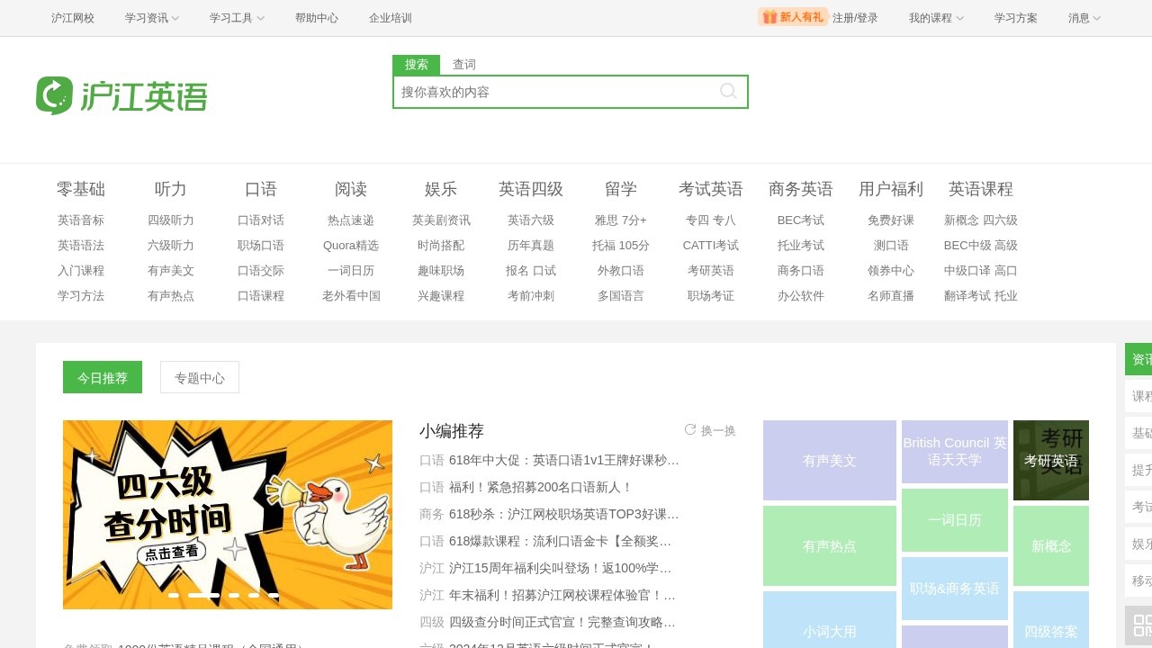Click the 四六级查分时间 banner image

[x=228, y=515]
